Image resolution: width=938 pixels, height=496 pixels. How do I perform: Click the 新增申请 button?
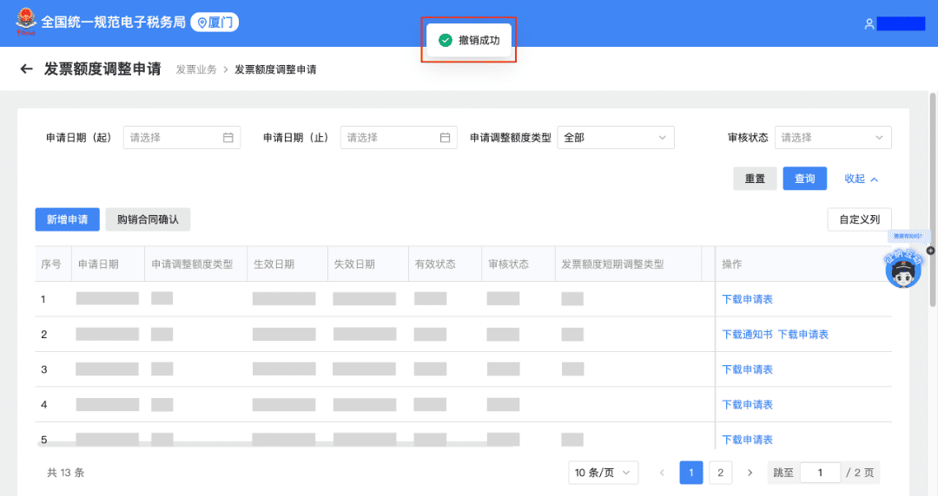pyautogui.click(x=67, y=219)
